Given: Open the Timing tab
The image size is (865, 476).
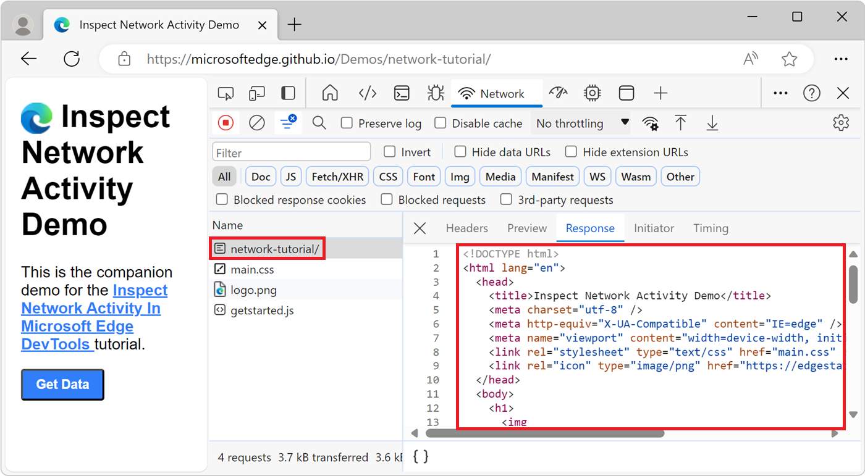Looking at the screenshot, I should 711,228.
